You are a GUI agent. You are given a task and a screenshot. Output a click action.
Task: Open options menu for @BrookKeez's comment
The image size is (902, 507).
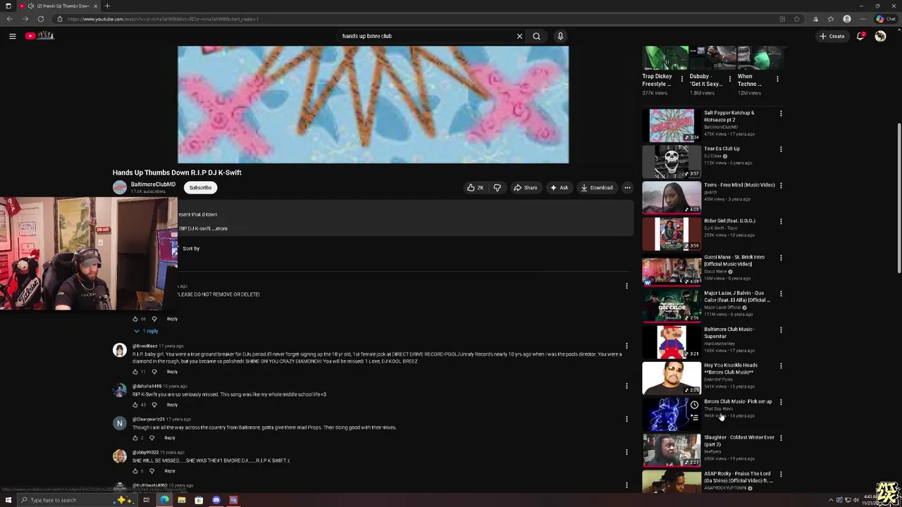(626, 346)
